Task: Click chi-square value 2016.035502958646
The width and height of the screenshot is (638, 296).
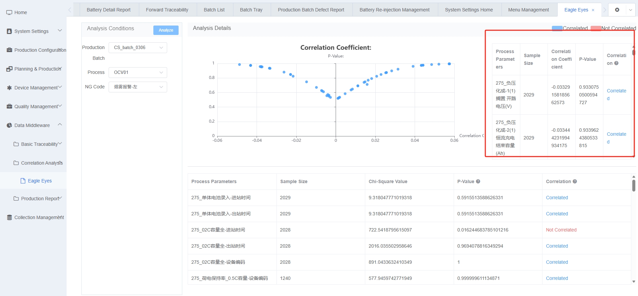Action: click(x=390, y=246)
